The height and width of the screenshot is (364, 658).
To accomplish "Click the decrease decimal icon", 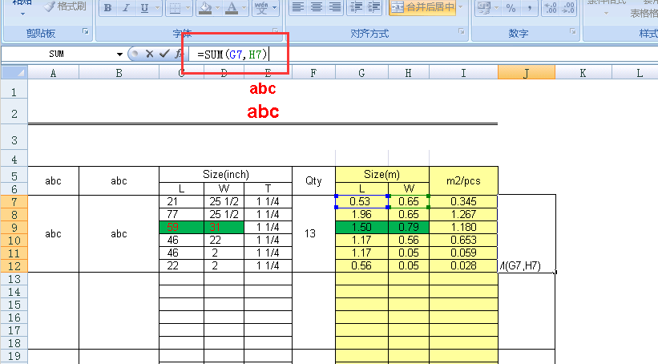I will (570, 8).
